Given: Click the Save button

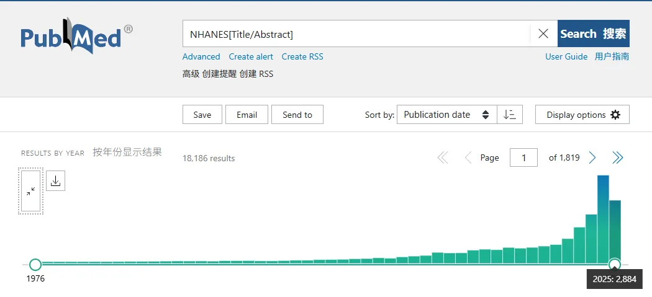Looking at the screenshot, I should pyautogui.click(x=202, y=115).
